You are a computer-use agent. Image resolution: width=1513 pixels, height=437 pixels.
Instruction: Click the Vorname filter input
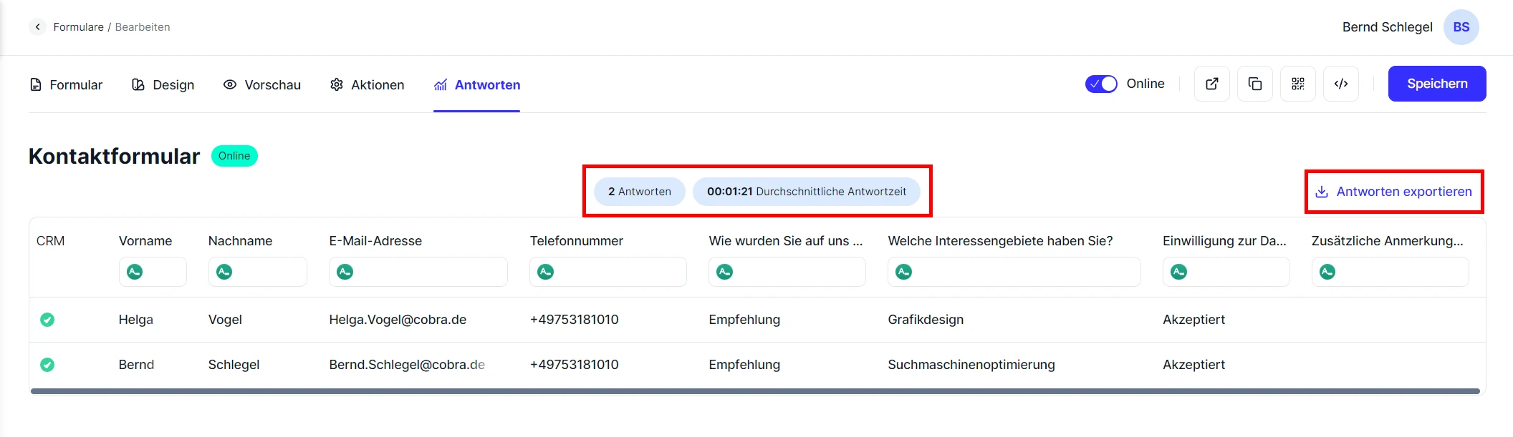point(153,272)
